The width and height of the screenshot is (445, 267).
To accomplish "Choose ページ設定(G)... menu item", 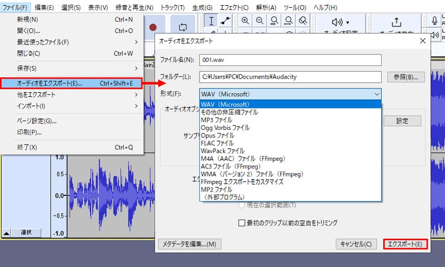I will point(72,121).
